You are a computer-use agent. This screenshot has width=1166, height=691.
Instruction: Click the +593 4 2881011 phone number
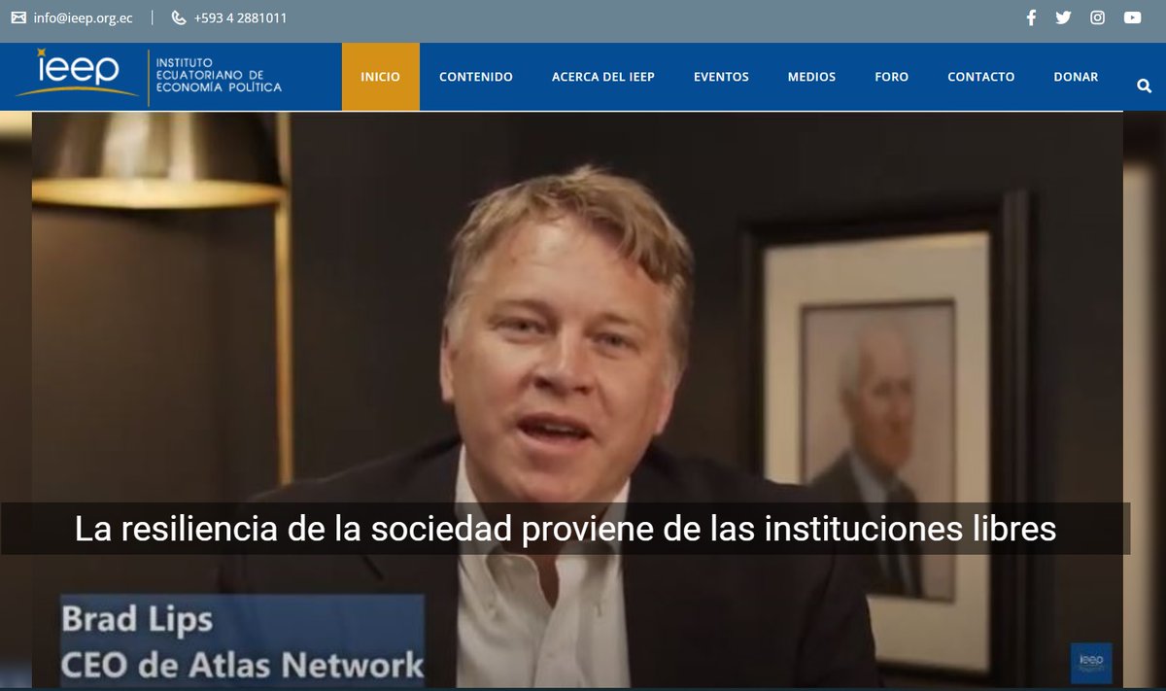coord(240,17)
